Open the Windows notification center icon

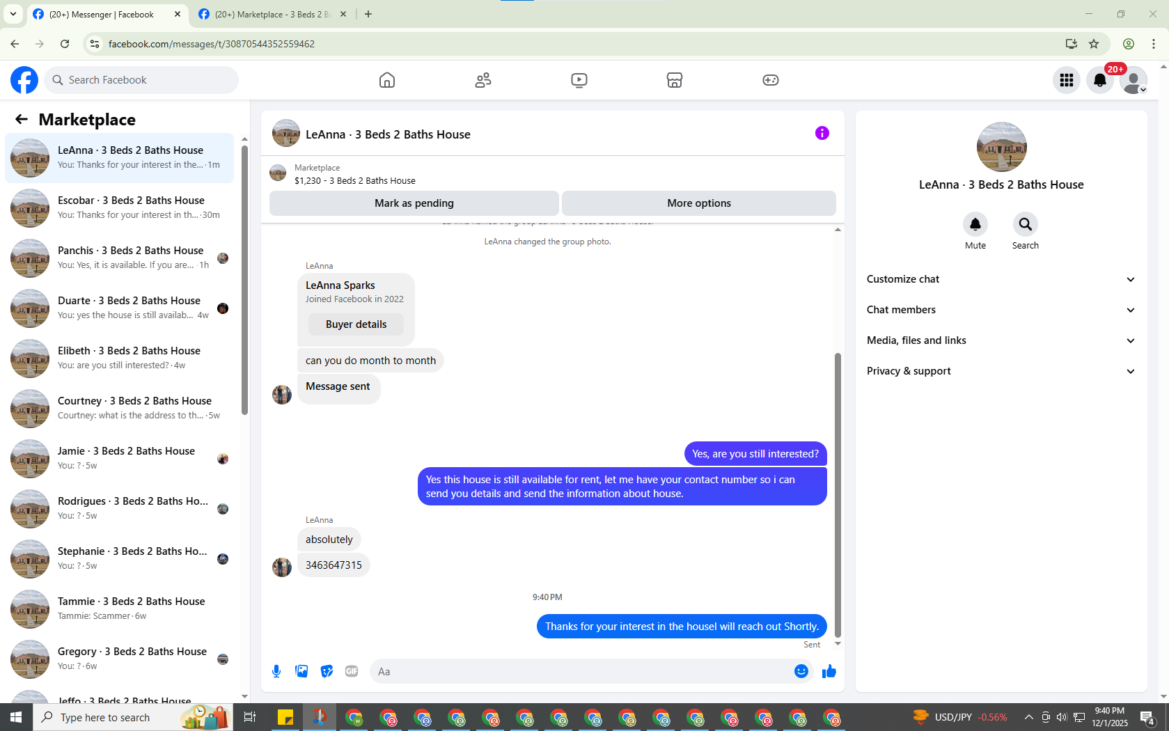(x=1148, y=717)
